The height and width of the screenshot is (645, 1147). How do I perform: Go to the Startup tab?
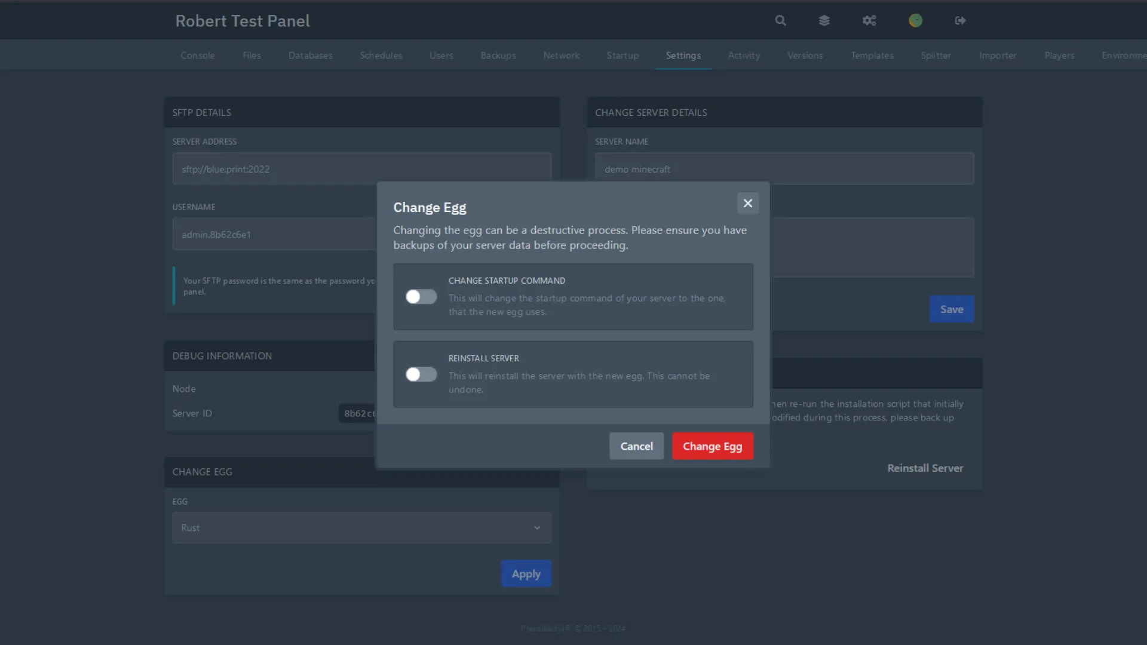pos(622,56)
